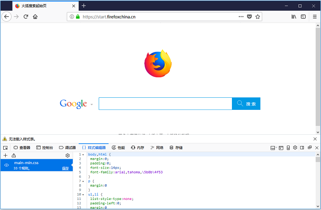Viewport: 321px width, 210px height.
Task: Show site information via the info icon
Action: 72,16
